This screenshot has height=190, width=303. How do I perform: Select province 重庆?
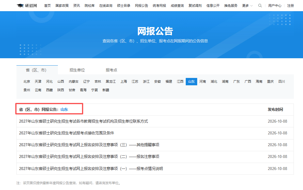click(271, 81)
